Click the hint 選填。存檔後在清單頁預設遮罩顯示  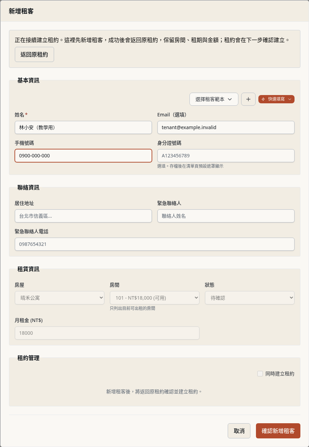pyautogui.click(x=190, y=166)
